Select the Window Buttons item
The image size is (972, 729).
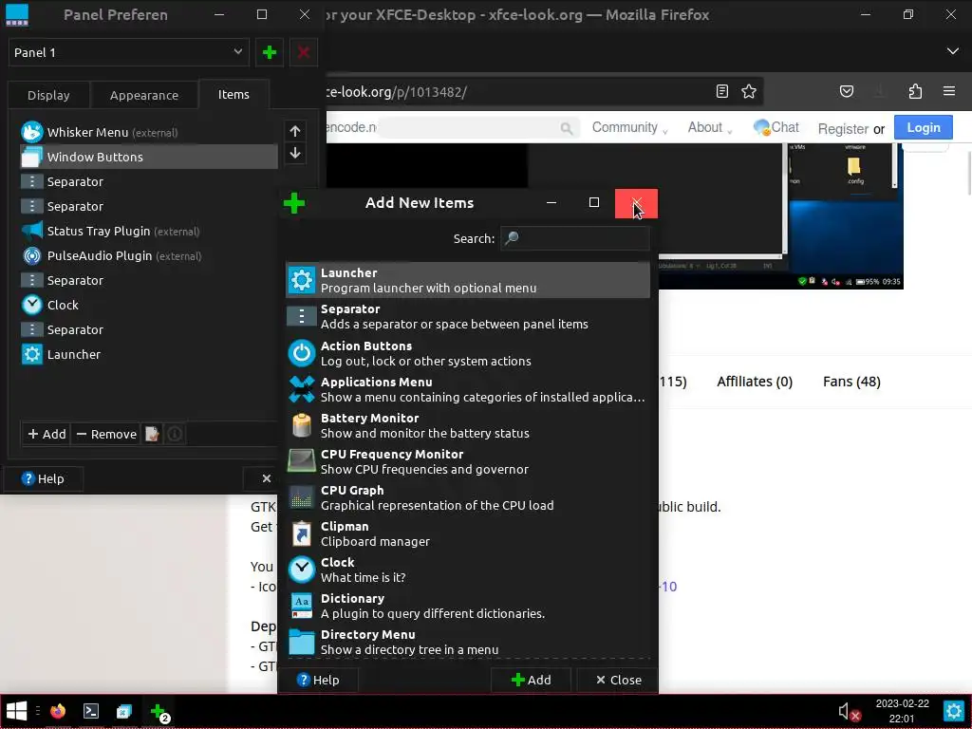click(x=149, y=157)
